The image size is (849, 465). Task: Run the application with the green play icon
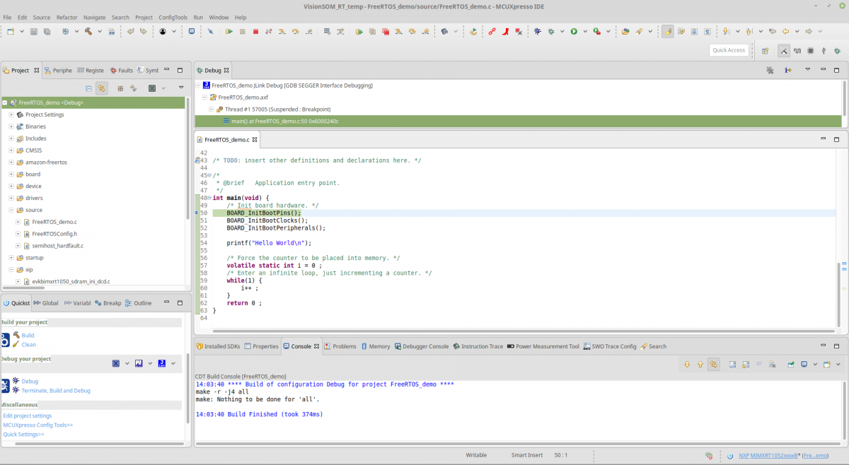tap(574, 31)
